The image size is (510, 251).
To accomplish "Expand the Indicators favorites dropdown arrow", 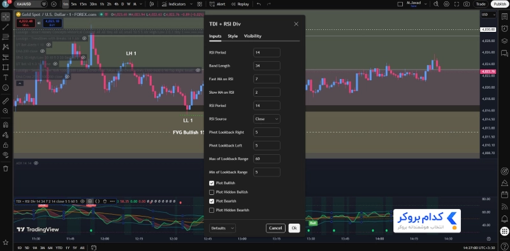I will (191, 4).
